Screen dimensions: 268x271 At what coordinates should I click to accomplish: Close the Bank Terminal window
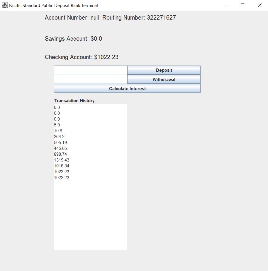[260, 5]
